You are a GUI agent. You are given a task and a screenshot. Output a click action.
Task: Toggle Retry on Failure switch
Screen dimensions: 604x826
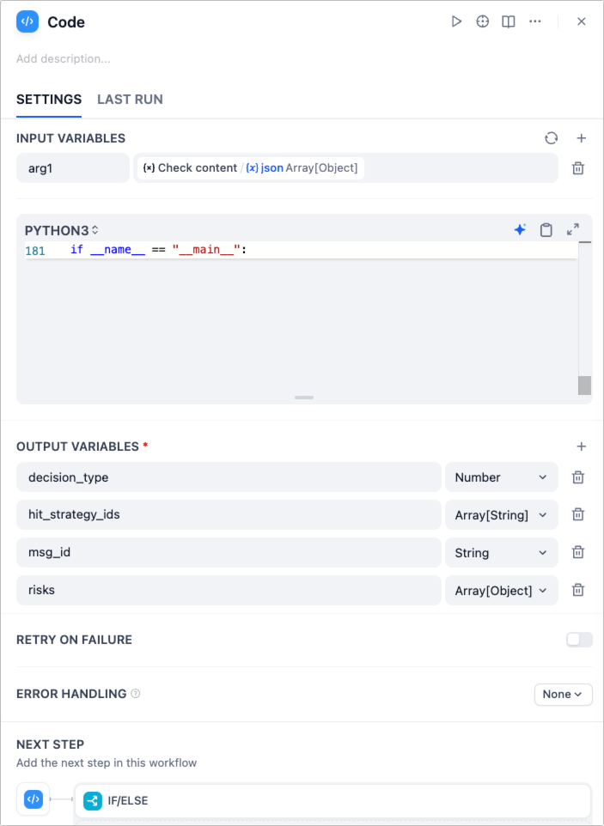(579, 640)
